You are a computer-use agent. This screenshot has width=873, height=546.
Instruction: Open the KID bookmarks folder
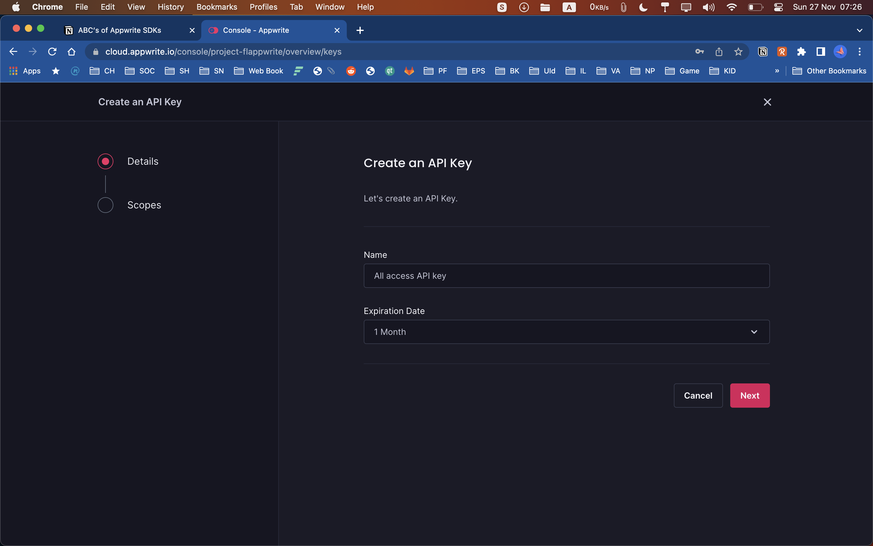click(x=722, y=71)
